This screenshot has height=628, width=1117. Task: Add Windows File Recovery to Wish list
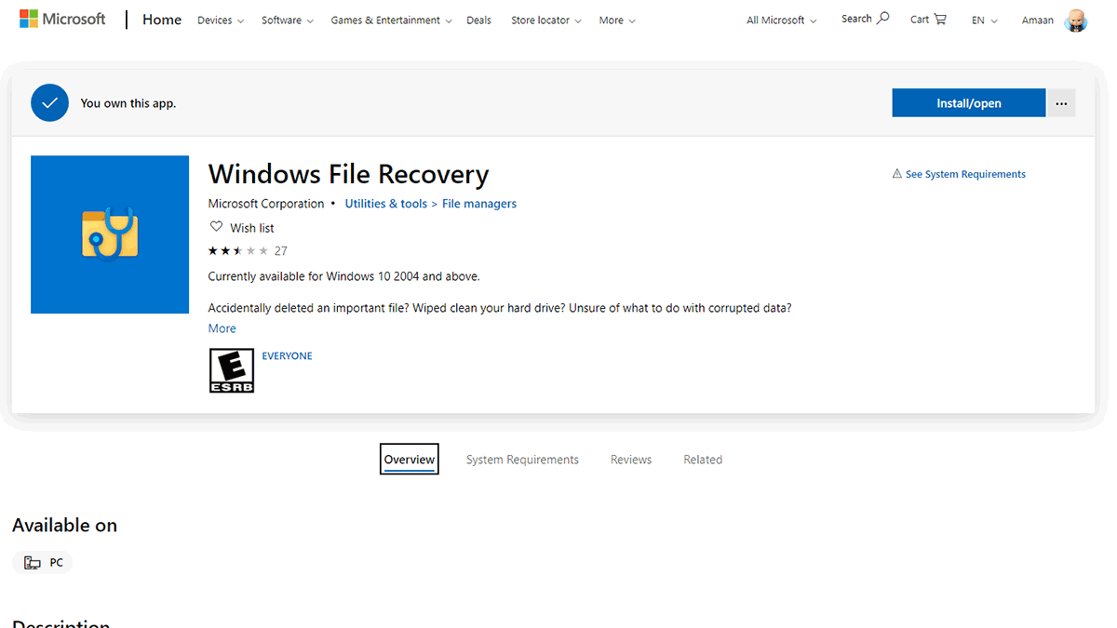pyautogui.click(x=241, y=227)
